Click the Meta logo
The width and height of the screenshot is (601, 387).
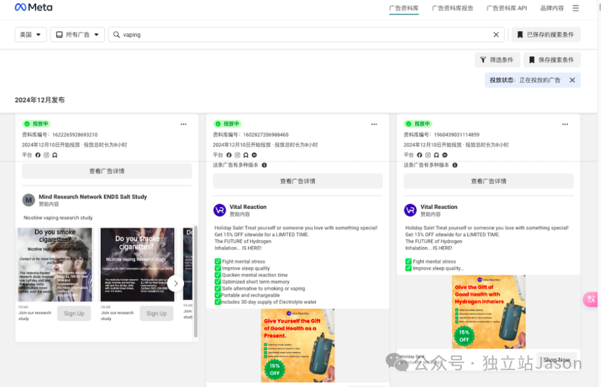tap(33, 7)
